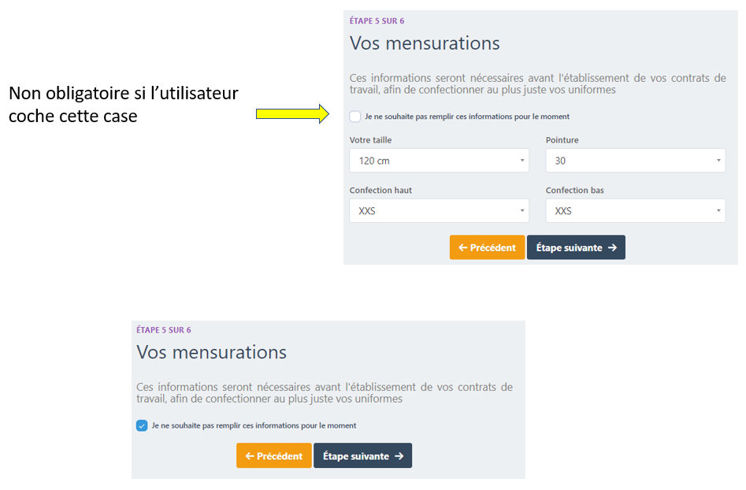Click the lower form's description paragraph
The height and width of the screenshot is (490, 746).
324,392
